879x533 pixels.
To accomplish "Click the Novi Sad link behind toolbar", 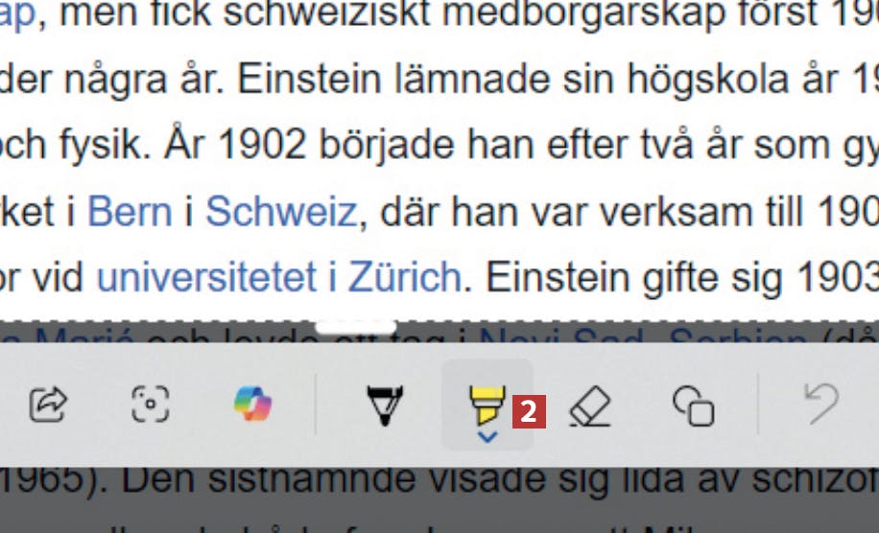I will pos(561,335).
